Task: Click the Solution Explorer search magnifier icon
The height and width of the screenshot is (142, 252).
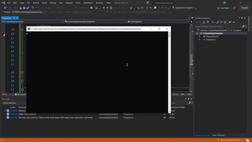Action: coord(243,26)
